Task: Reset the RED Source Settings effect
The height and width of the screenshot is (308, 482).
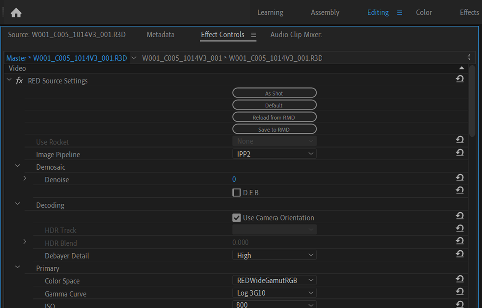Action: tap(460, 79)
